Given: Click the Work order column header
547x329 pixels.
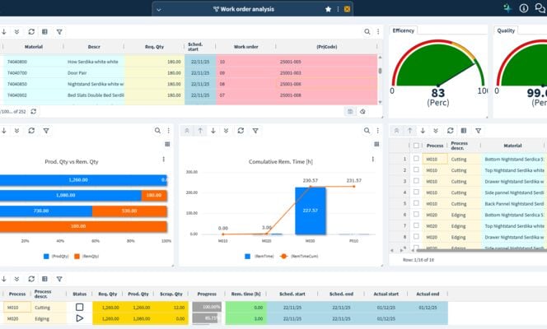Looking at the screenshot, I should [x=246, y=47].
